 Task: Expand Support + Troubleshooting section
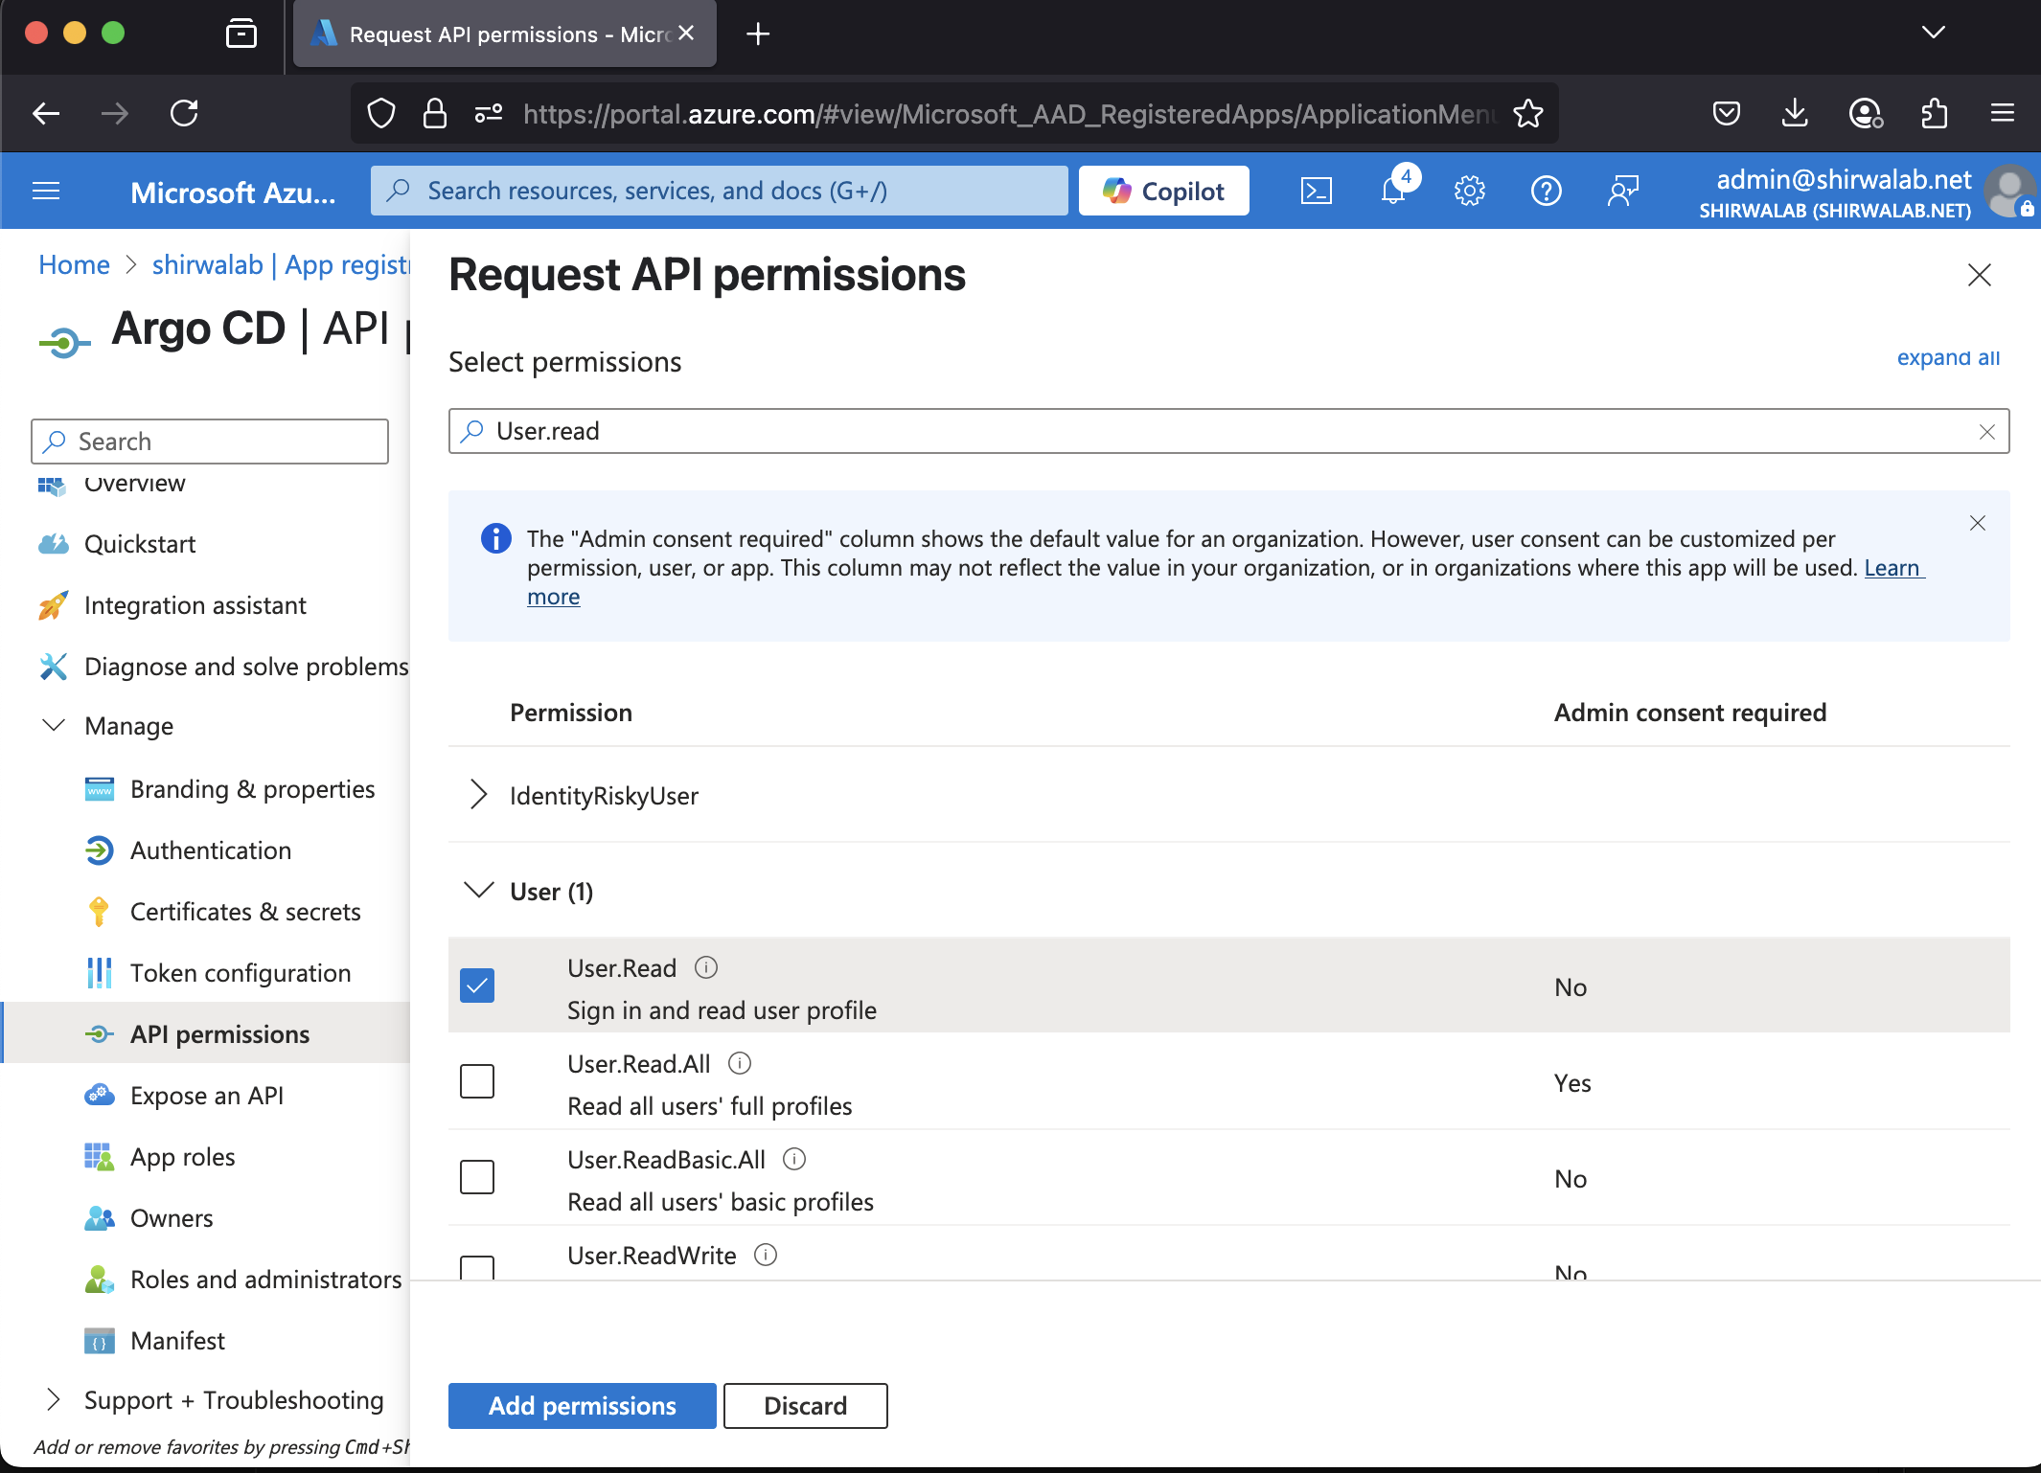coord(54,1399)
